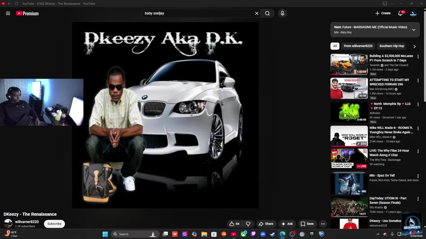Screen dimensions: 426x239
Task: Open the Spaz On Yall mix thumbnail
Action: pos(349,184)
